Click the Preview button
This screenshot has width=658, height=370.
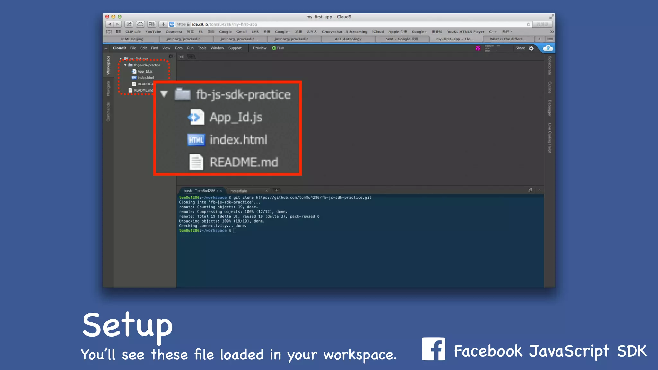(260, 48)
